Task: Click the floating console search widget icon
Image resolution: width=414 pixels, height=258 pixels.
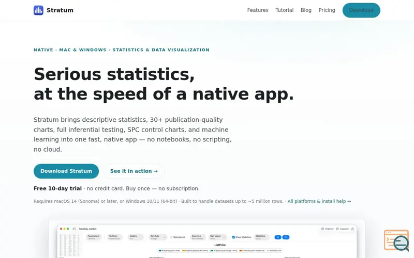Action: point(396,240)
